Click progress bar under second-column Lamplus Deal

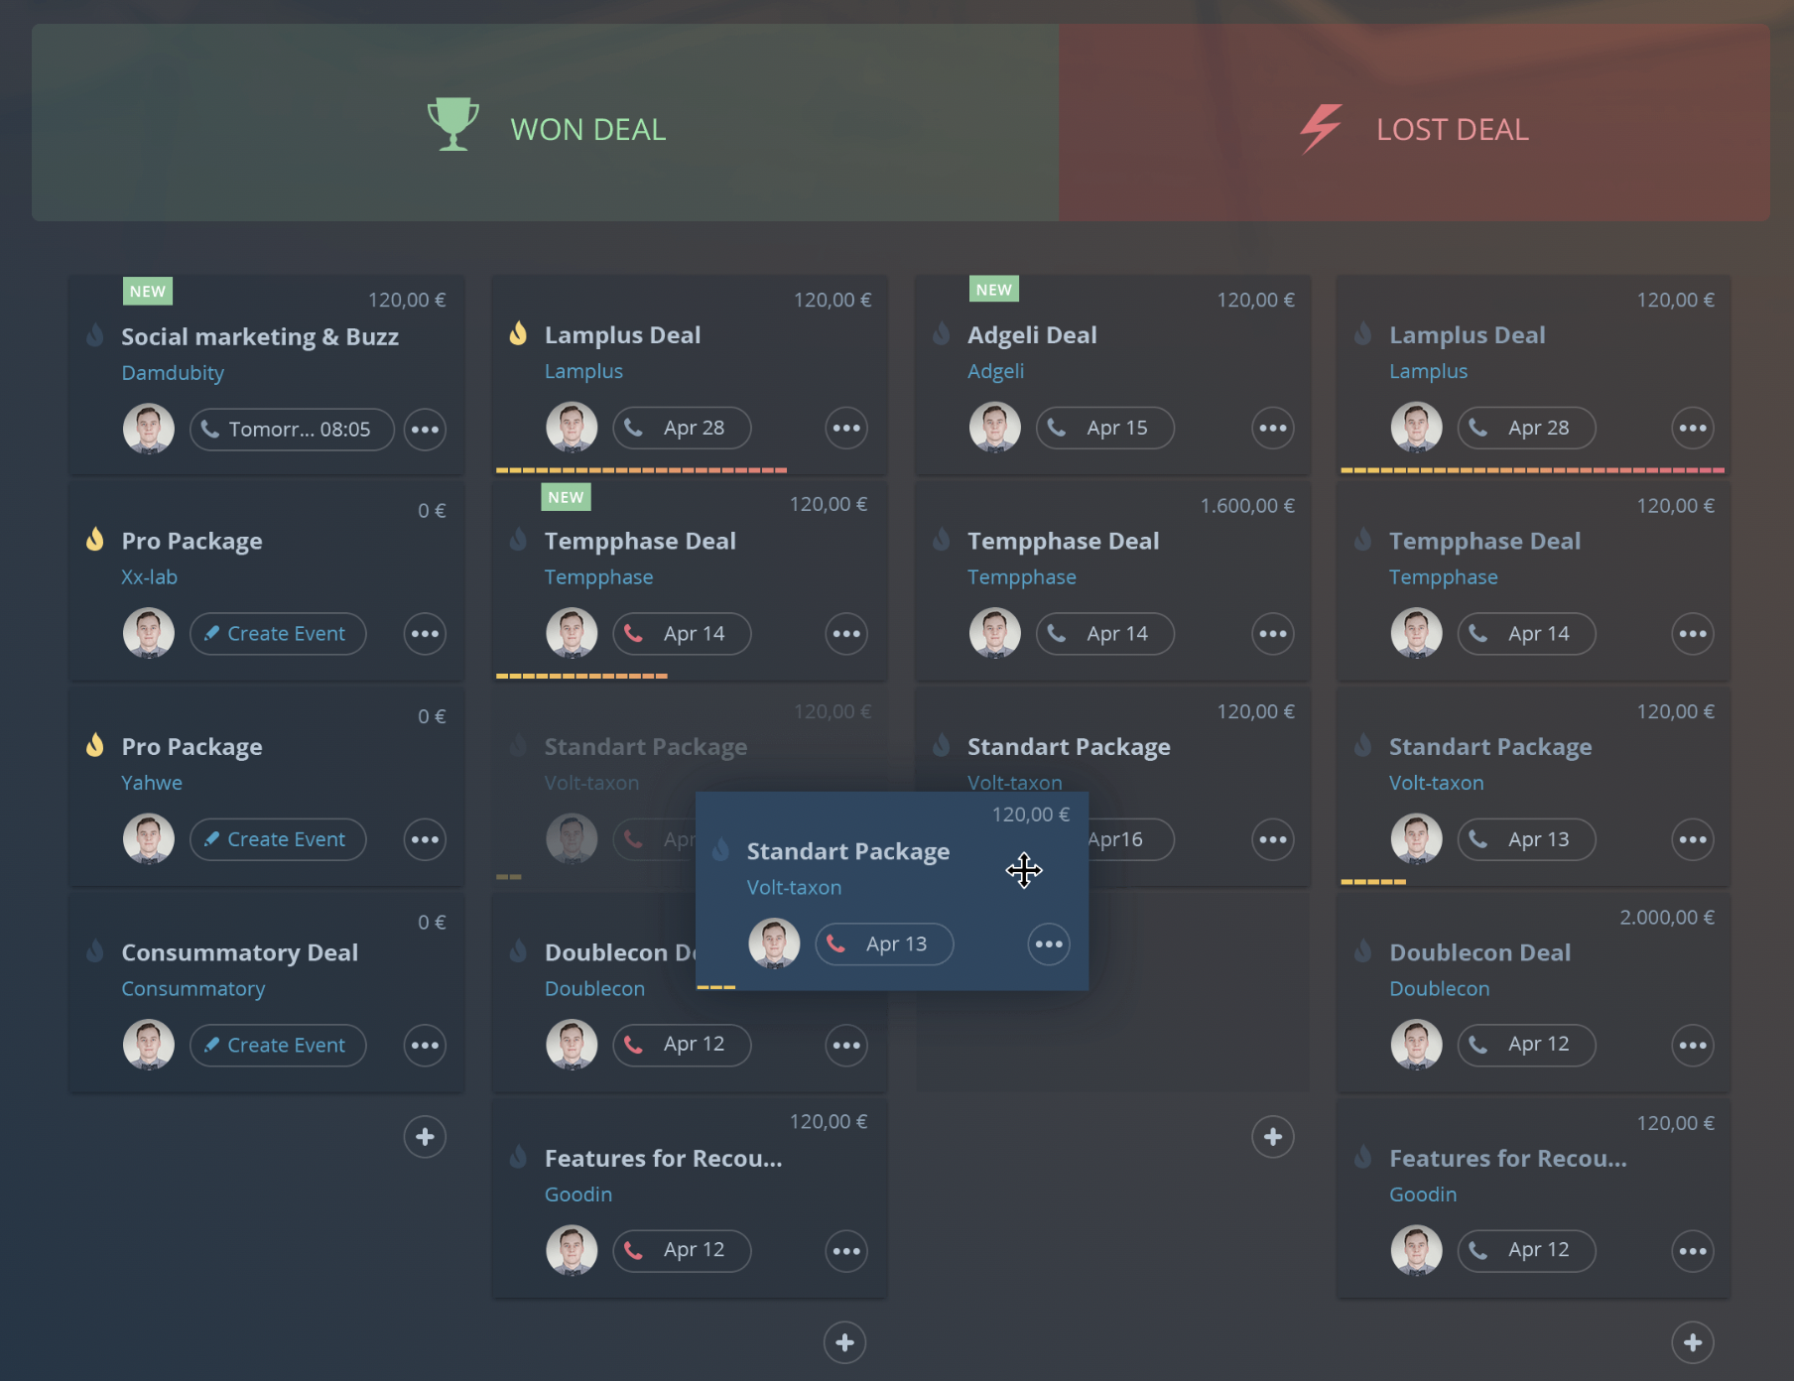coord(641,470)
